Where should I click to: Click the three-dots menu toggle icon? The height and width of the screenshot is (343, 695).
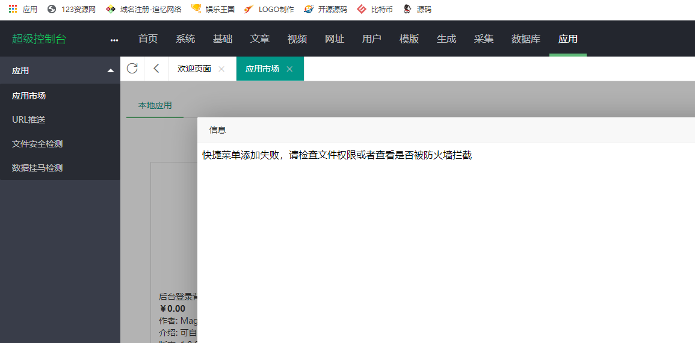pos(114,40)
